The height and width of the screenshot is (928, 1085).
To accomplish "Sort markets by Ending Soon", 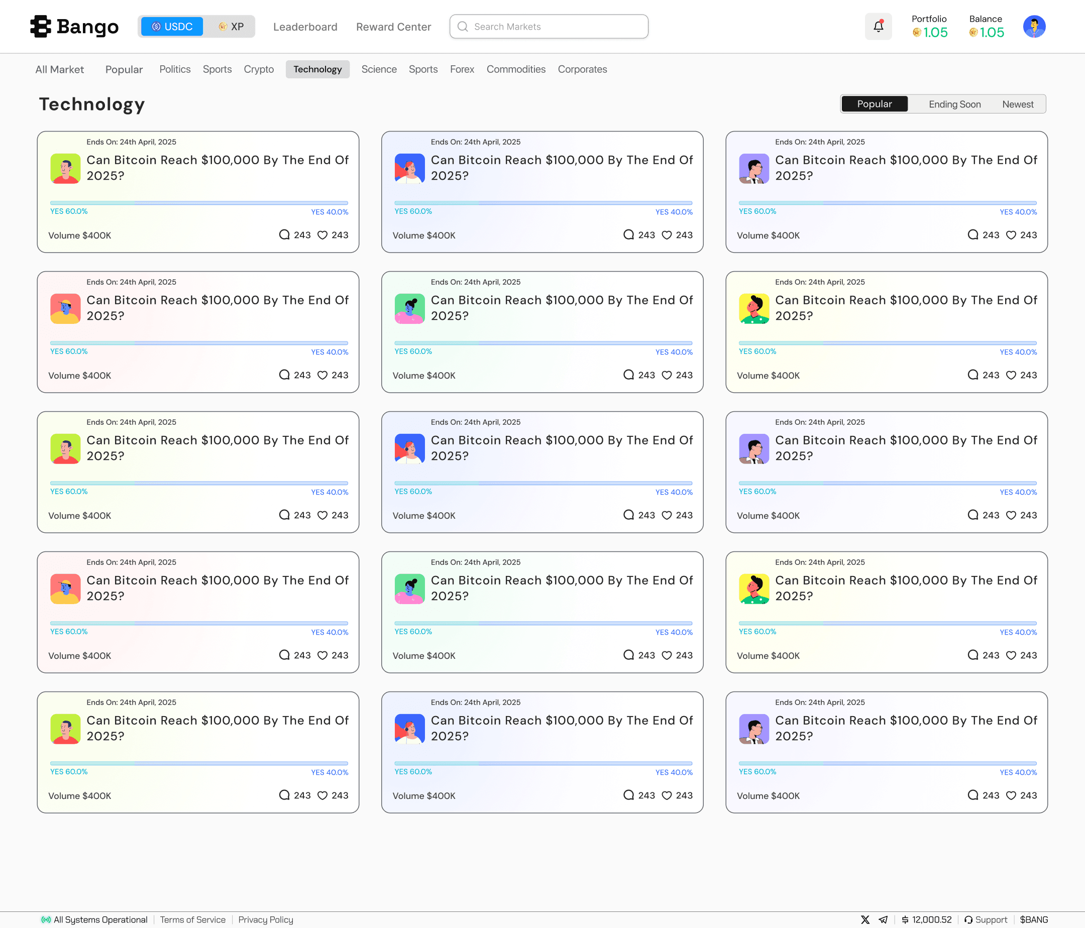I will (x=954, y=104).
